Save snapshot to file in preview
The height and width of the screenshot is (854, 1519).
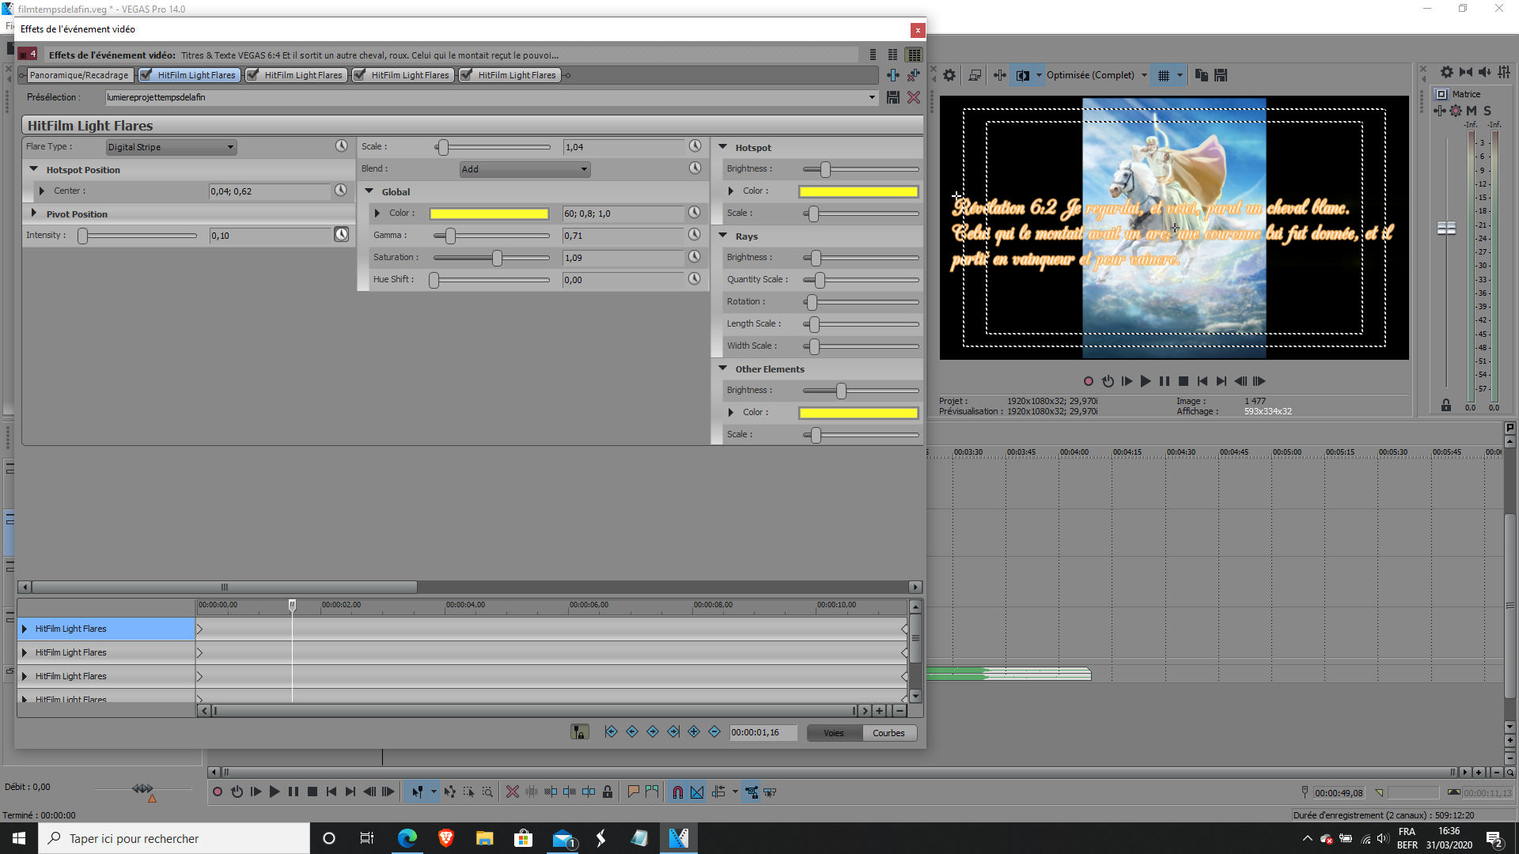point(1221,75)
